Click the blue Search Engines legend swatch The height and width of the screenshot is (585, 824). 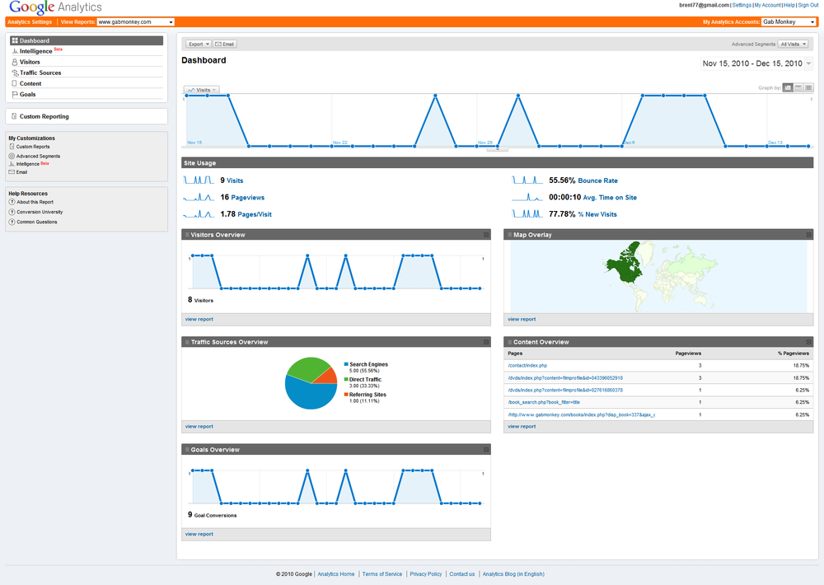point(346,364)
